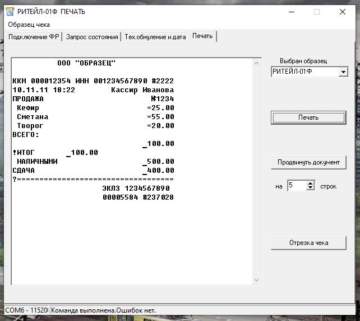Screen dimensions: 360x321
Task: Increase the line count with up arrow
Action: point(311,183)
